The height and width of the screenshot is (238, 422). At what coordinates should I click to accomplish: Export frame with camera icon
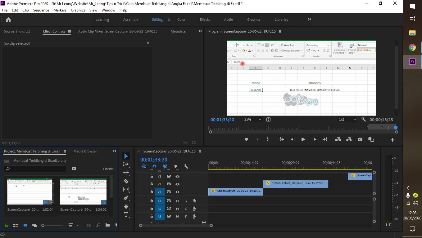[x=360, y=139]
